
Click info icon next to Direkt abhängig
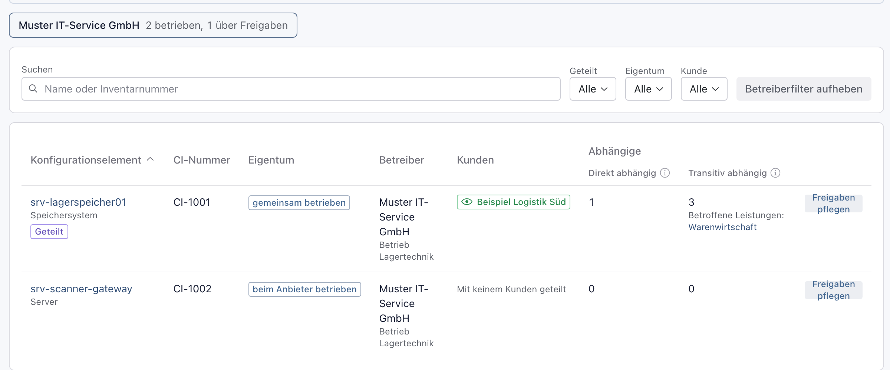click(x=665, y=173)
